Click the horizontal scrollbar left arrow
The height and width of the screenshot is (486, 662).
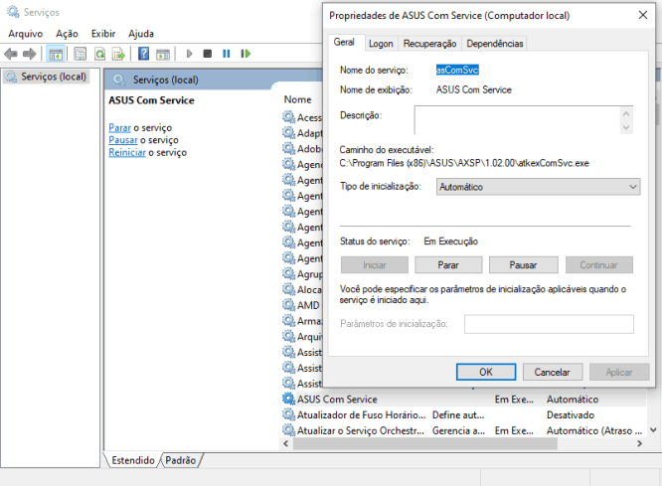[x=286, y=443]
